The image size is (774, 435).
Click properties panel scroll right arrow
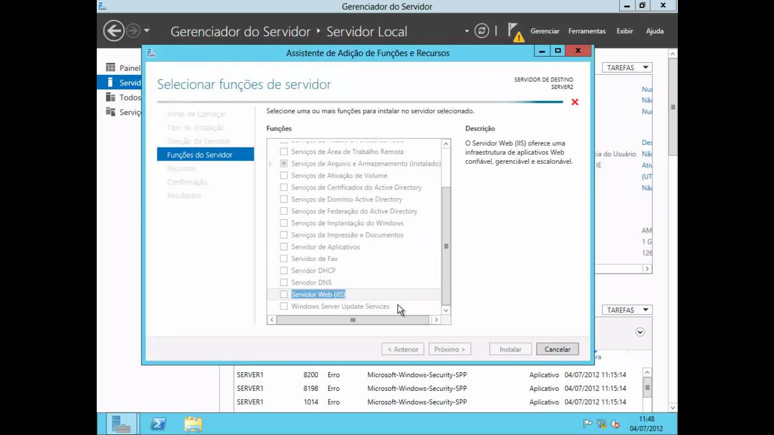tap(647, 269)
